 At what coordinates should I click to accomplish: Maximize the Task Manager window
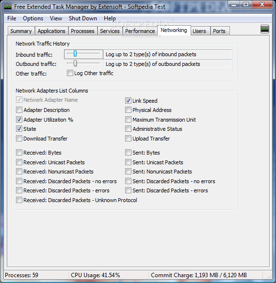246,5
